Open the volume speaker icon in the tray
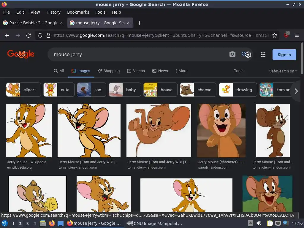This screenshot has height=228, width=304. [x=259, y=223]
